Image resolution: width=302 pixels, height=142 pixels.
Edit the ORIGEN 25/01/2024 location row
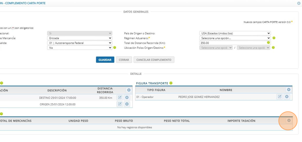point(120,104)
